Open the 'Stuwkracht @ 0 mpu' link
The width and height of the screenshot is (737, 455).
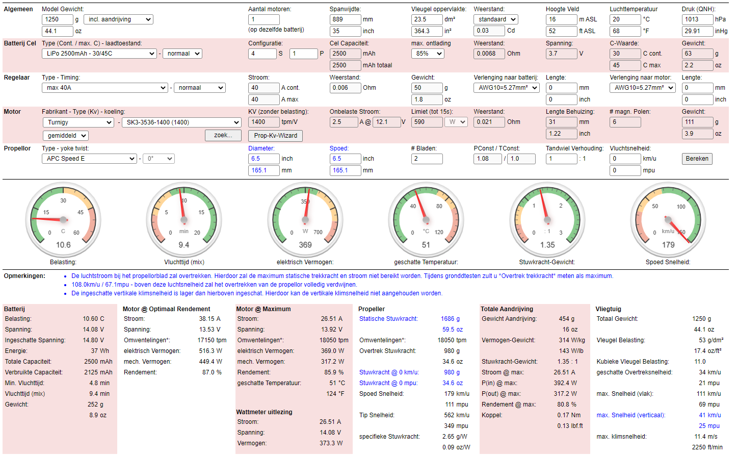[x=388, y=383]
